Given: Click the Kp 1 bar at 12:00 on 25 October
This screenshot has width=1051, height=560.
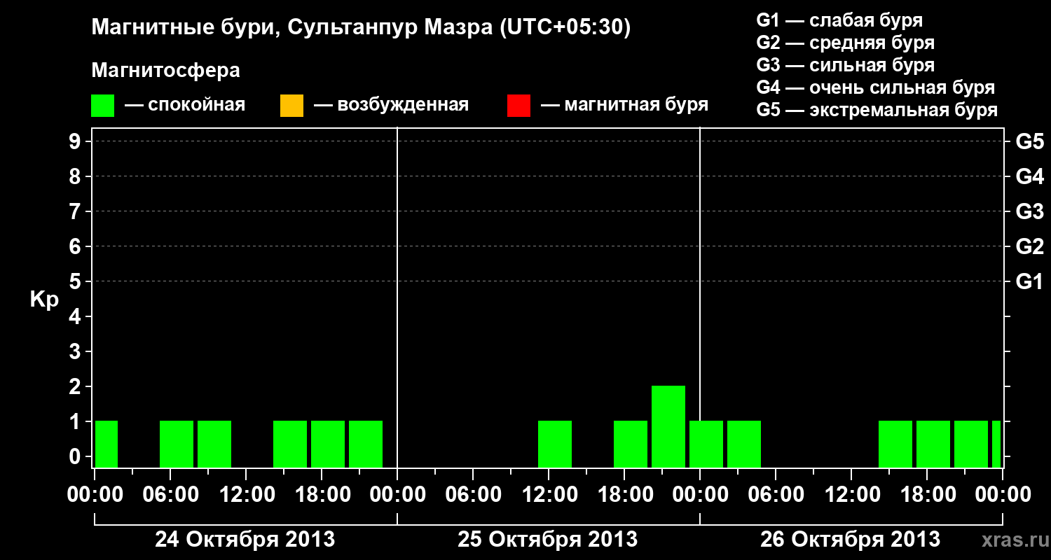Looking at the screenshot, I should click(555, 444).
